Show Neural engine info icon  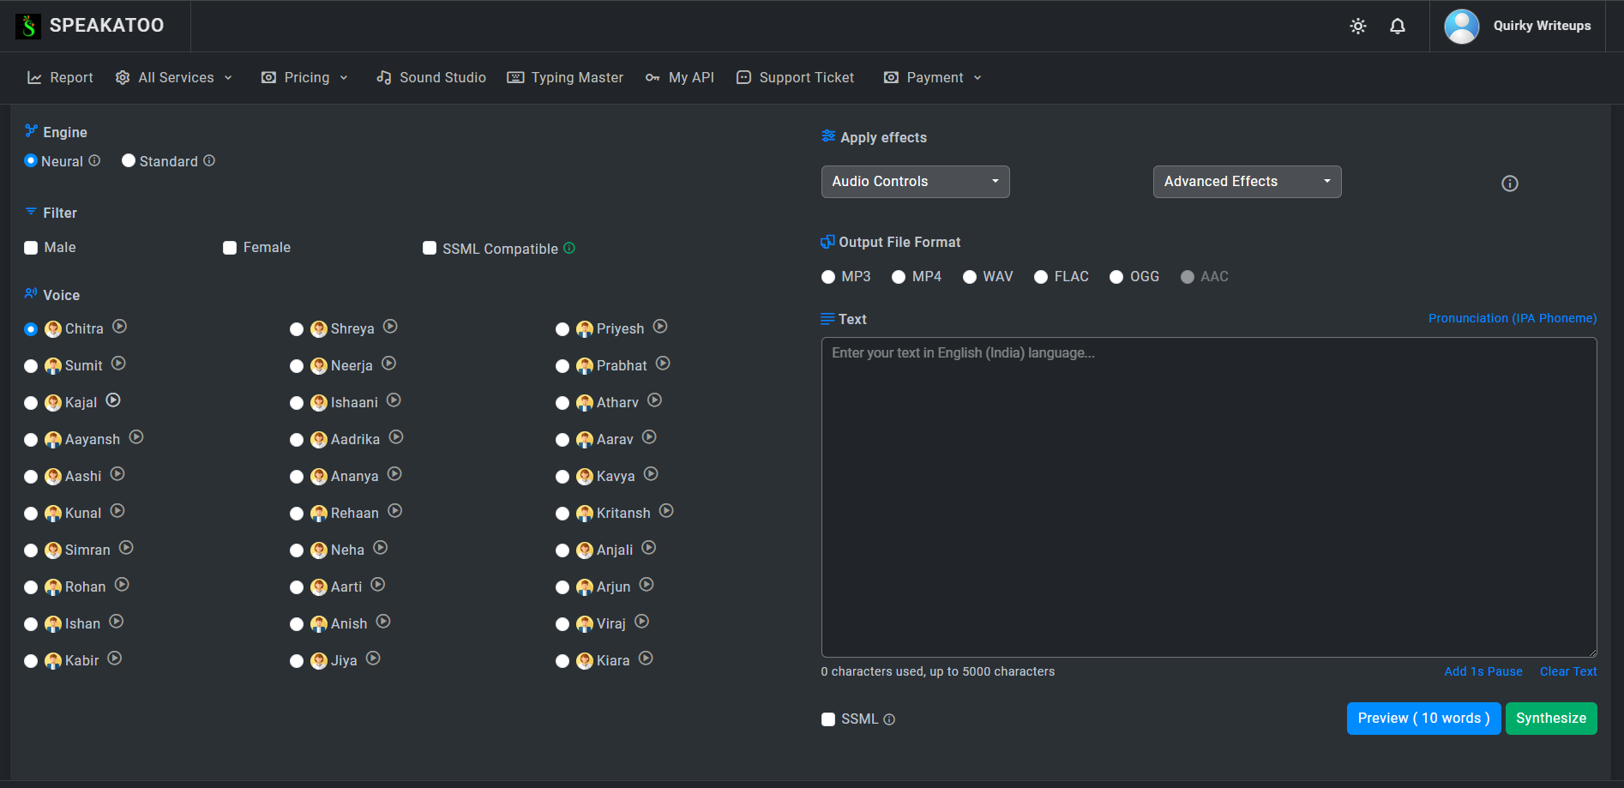[x=94, y=160]
